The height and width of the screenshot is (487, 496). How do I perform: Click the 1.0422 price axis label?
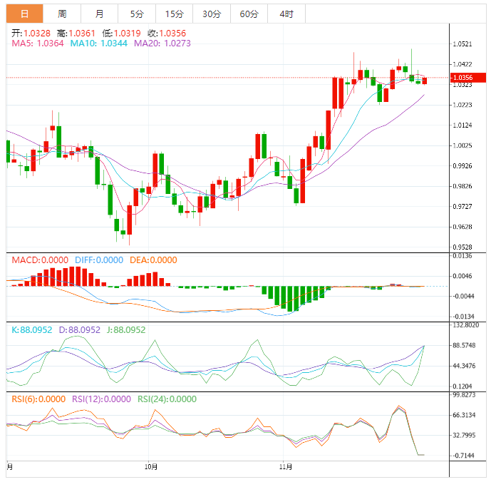click(463, 64)
